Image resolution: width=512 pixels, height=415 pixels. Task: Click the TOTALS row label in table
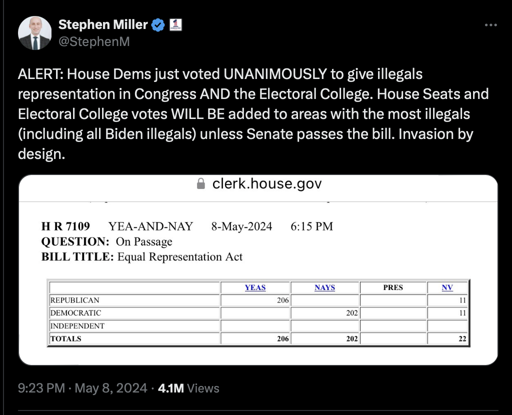point(65,338)
